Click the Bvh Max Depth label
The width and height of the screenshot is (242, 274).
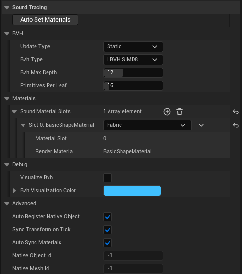(x=38, y=72)
